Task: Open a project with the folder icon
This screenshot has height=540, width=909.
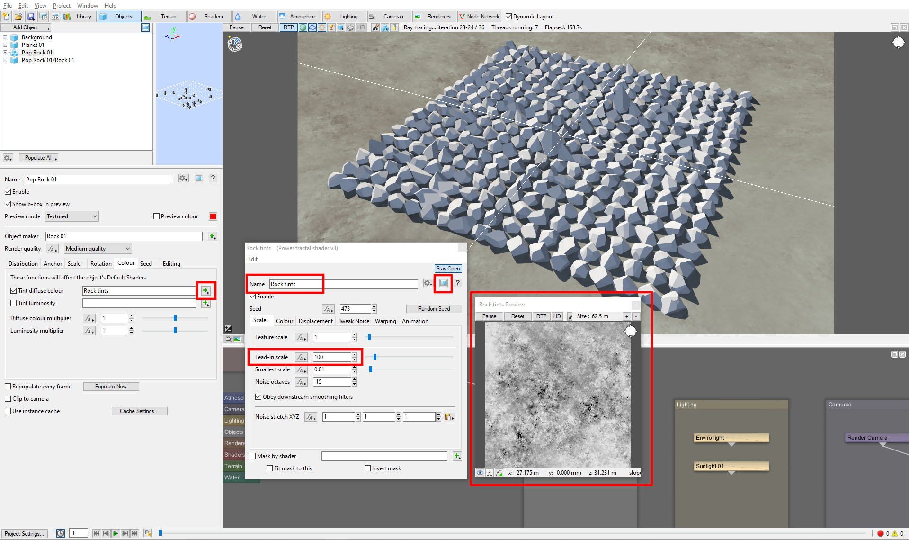Action: point(18,17)
